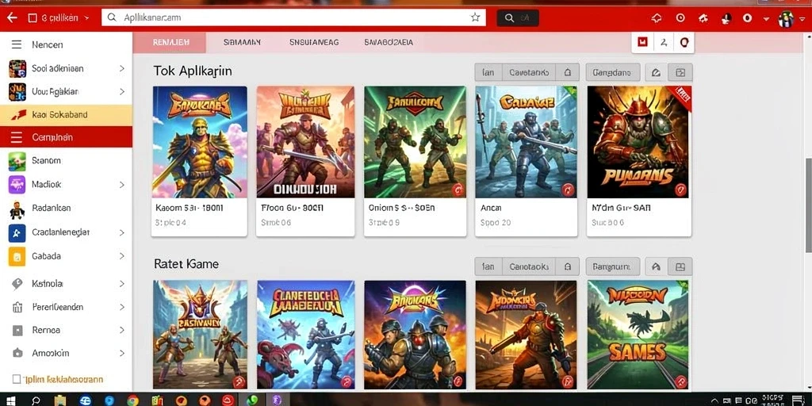This screenshot has width=812, height=406.
Task: Click the Radanken character icon
Action: click(17, 209)
